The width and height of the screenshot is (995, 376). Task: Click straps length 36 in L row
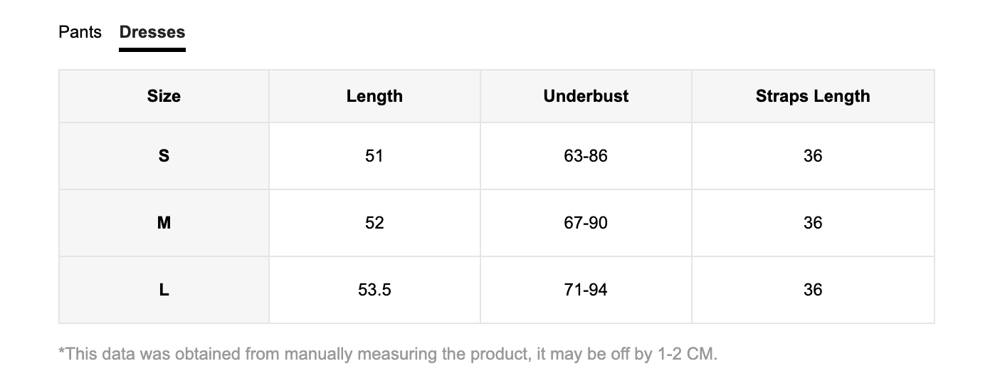point(813,290)
